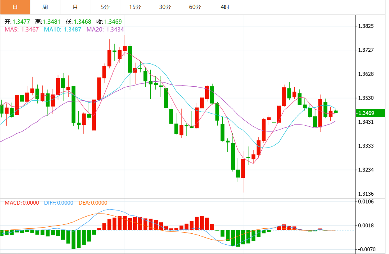Click the -0.0070 MACD axis label

[367, 249]
